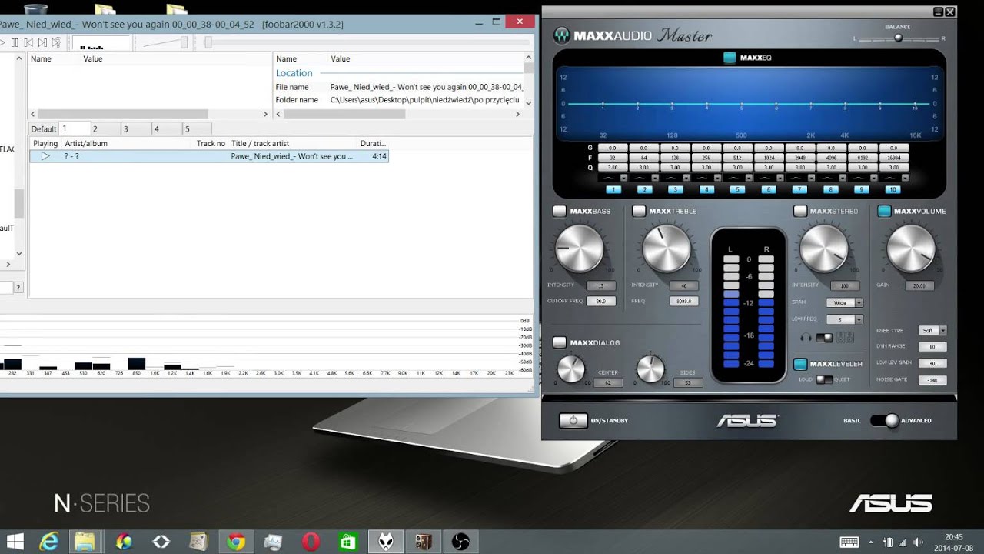The image size is (984, 554).
Task: Disable MaxxVolume effect
Action: [884, 211]
